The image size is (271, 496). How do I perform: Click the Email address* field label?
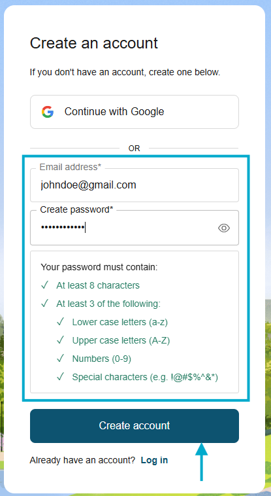[x=71, y=167]
